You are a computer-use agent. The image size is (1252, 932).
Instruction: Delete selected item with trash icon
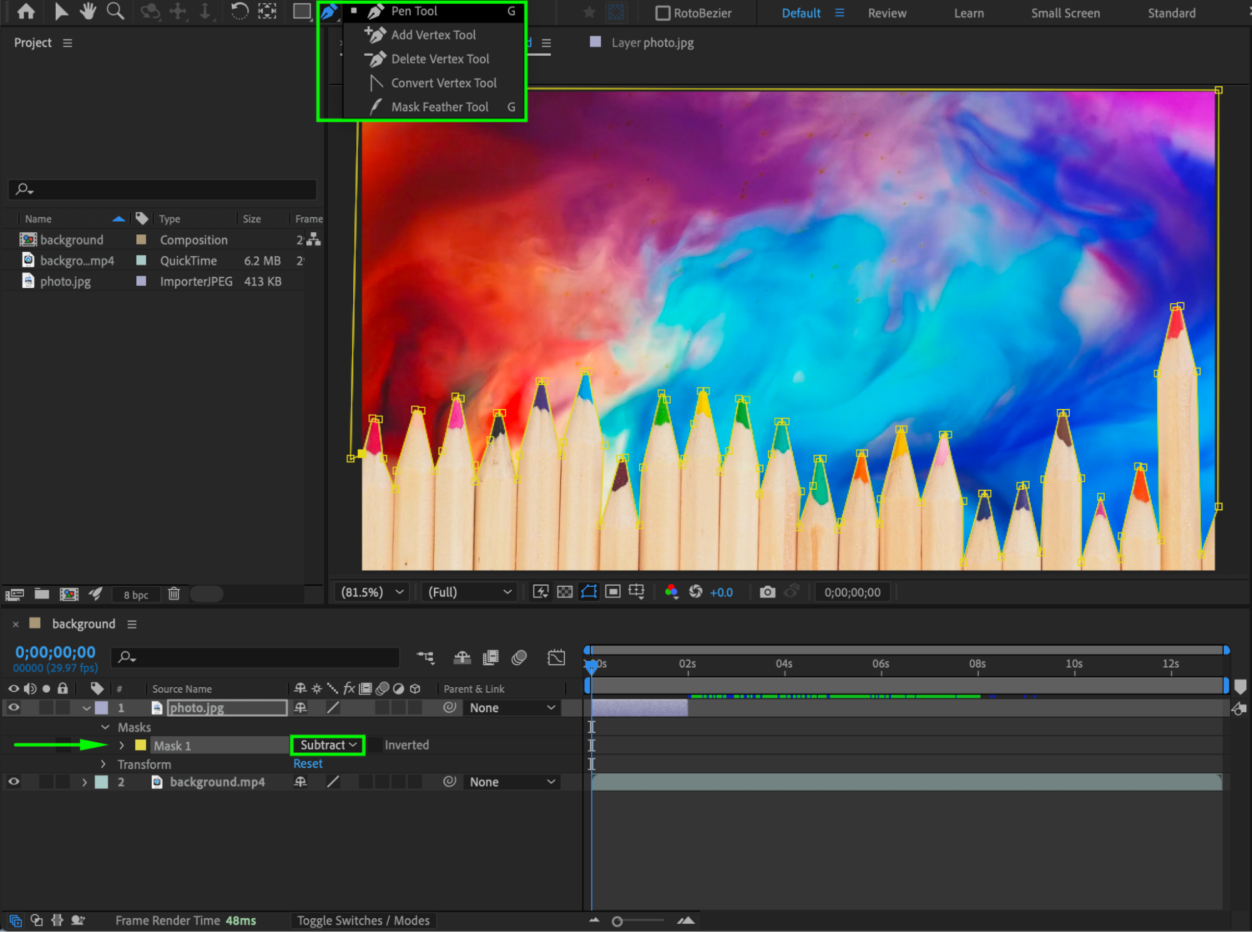pyautogui.click(x=174, y=594)
